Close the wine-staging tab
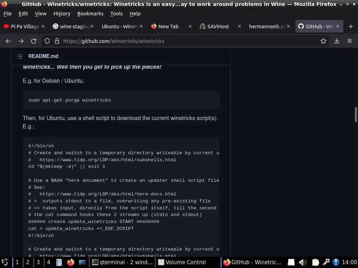The image size is (358, 268). tap(92, 27)
